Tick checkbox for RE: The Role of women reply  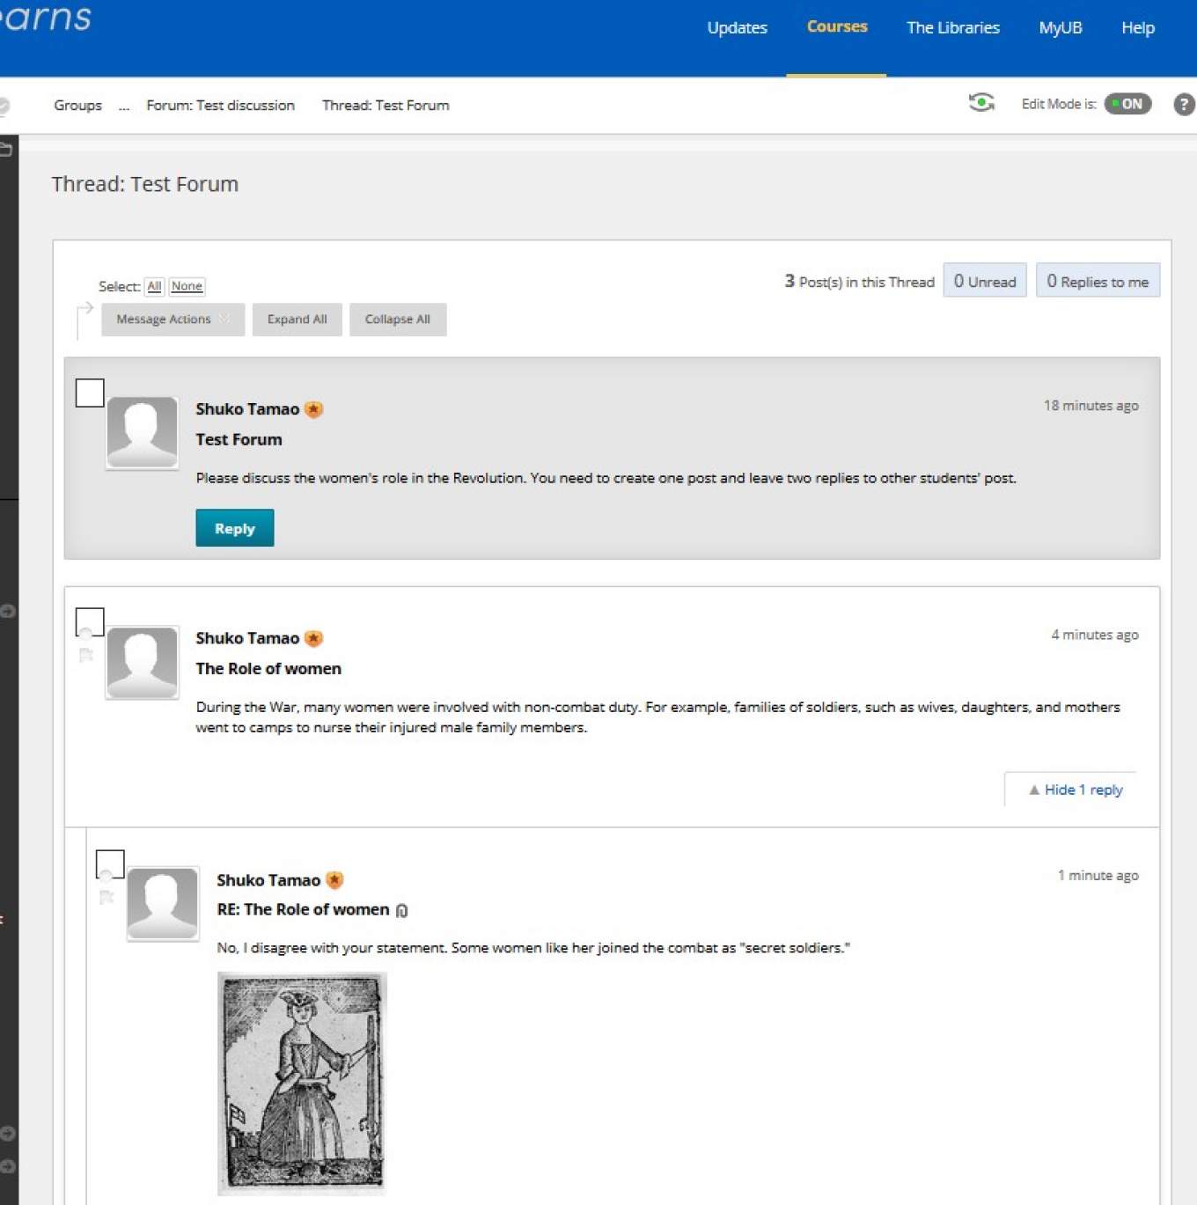point(110,863)
